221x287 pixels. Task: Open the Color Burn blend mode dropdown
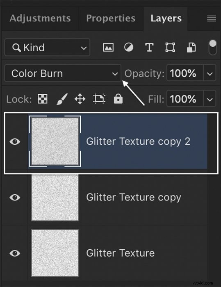[x=63, y=73]
